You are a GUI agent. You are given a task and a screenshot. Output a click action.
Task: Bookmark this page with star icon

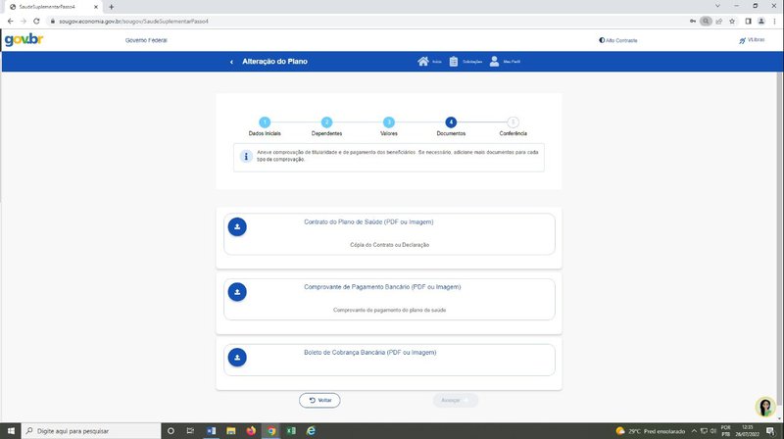click(x=732, y=21)
